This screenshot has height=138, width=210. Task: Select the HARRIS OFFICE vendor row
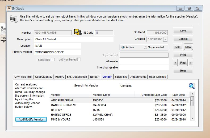[x=119, y=115]
